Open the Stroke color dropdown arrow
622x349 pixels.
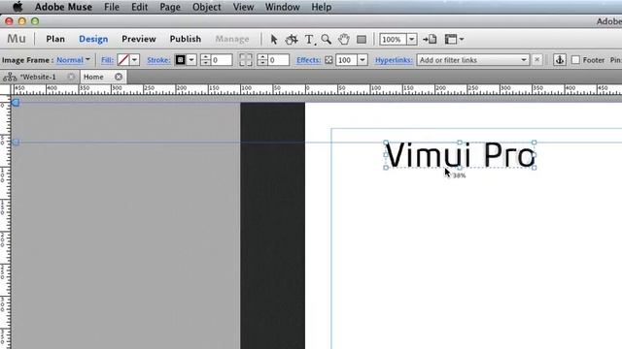191,60
